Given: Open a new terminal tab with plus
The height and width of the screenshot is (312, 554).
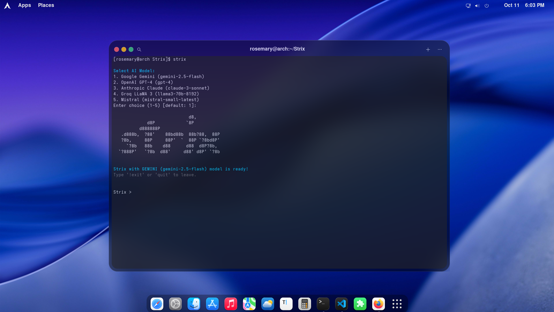Looking at the screenshot, I should click(428, 49).
